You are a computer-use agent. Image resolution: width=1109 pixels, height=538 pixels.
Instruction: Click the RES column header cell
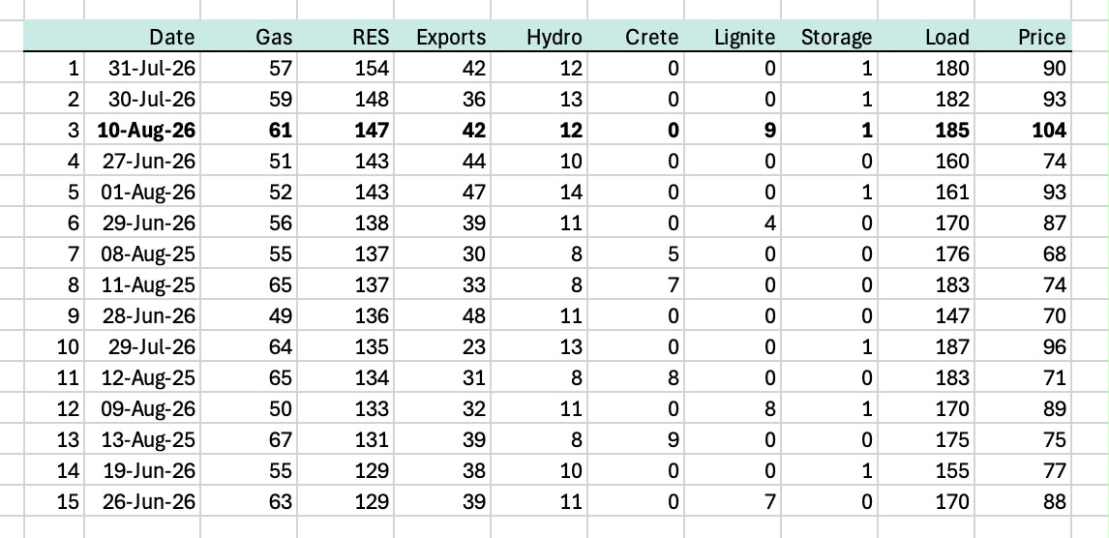coord(345,37)
